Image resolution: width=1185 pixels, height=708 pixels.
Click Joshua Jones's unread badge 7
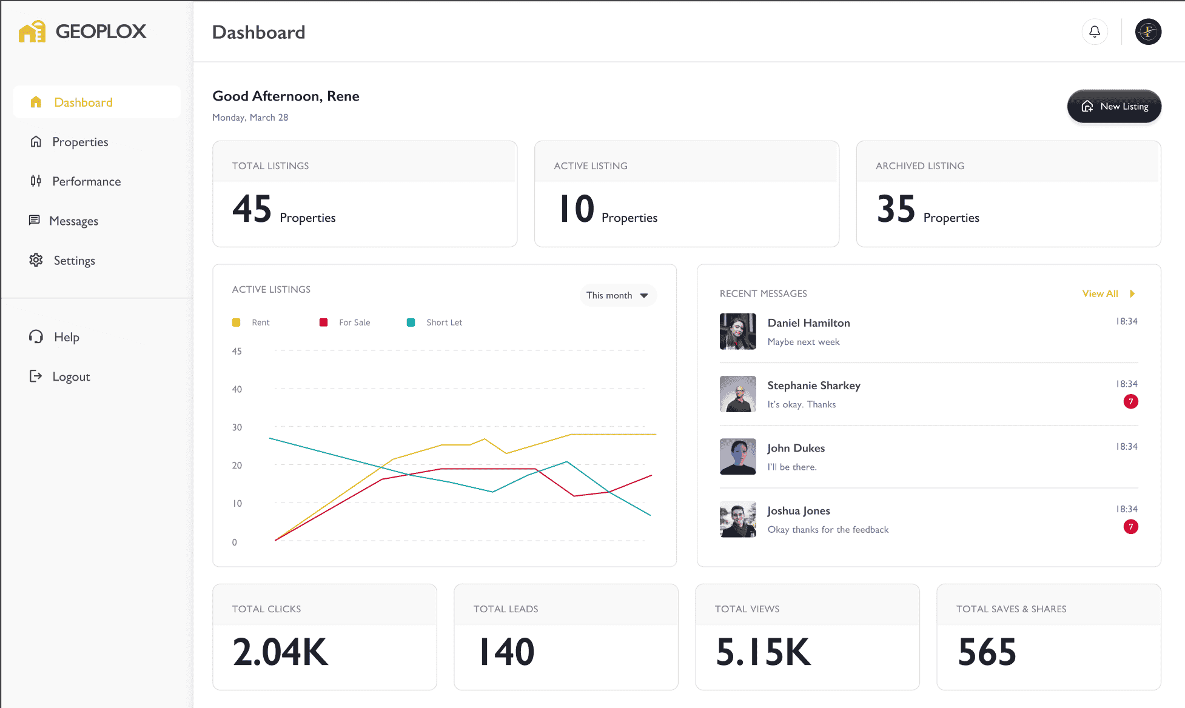1130,527
